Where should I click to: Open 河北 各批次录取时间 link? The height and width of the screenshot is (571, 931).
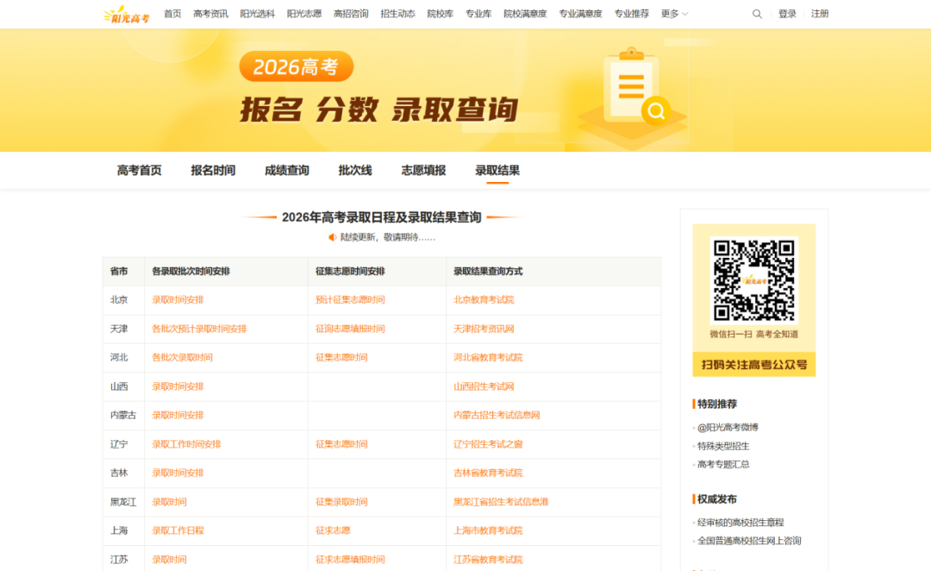[182, 358]
